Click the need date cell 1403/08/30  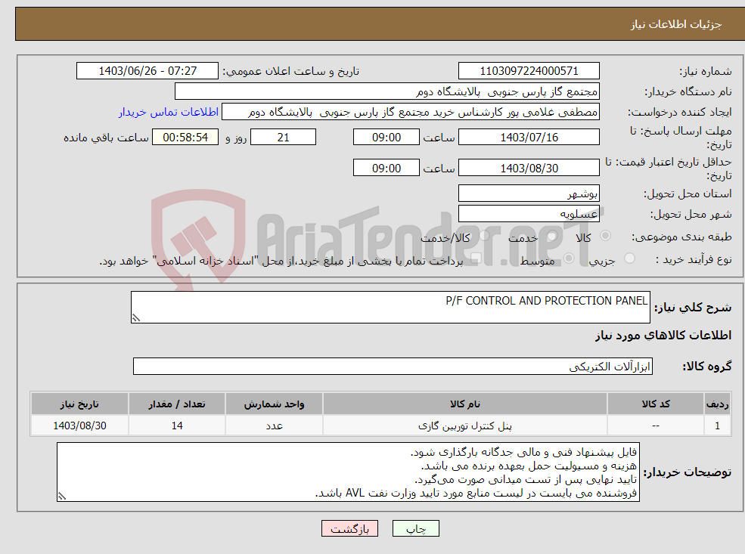coord(80,426)
